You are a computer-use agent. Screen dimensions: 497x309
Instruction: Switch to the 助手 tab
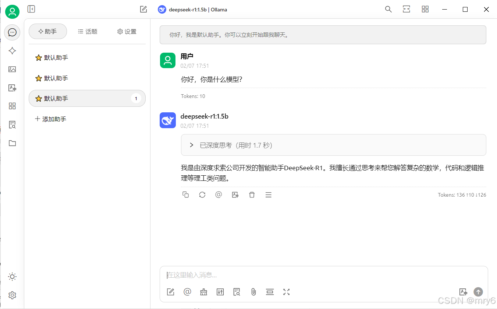tap(48, 31)
